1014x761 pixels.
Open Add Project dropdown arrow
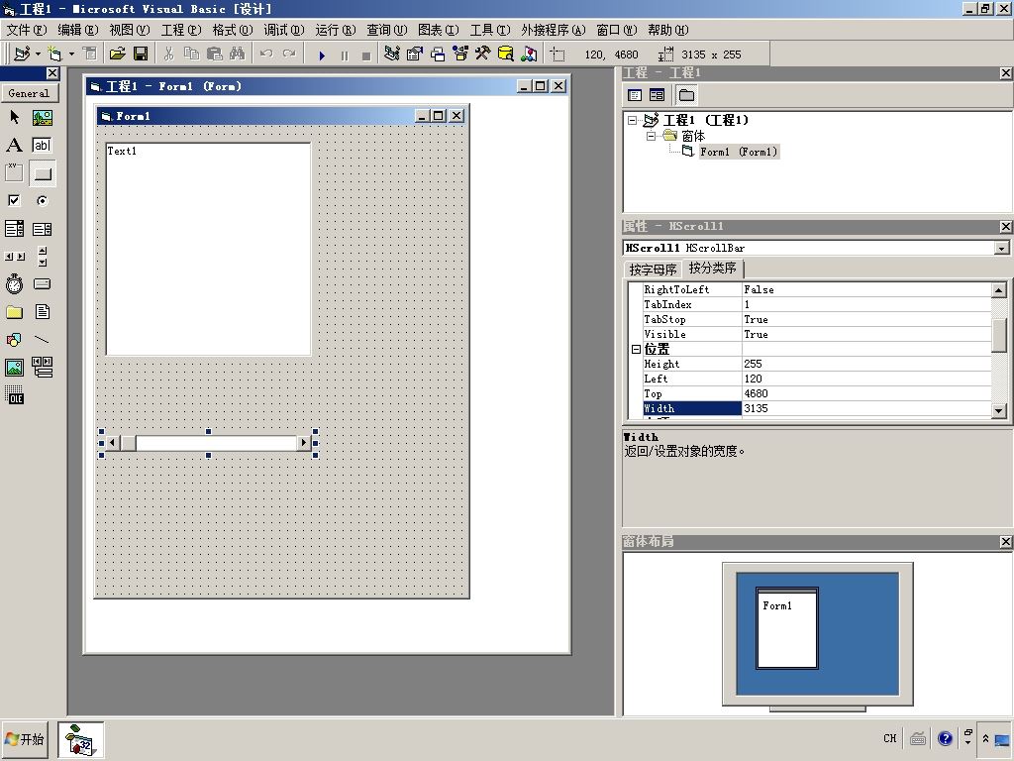[38, 54]
